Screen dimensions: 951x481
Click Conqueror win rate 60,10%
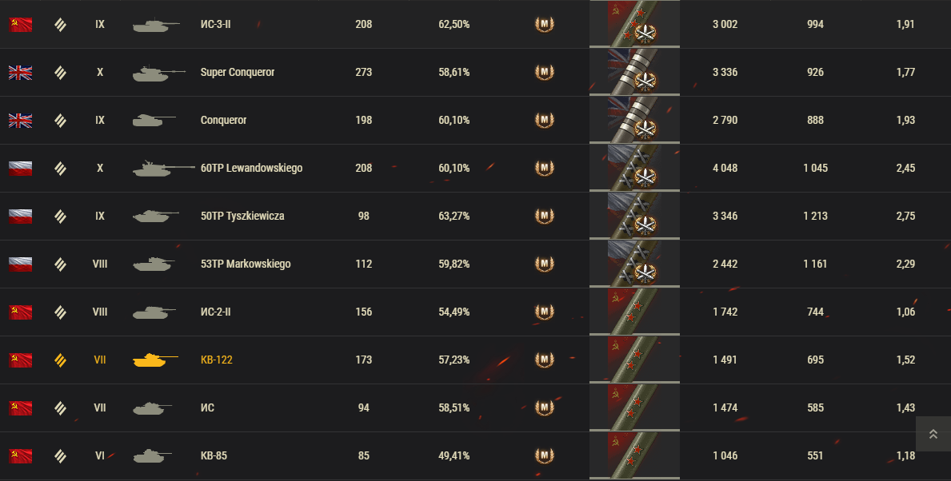click(454, 120)
